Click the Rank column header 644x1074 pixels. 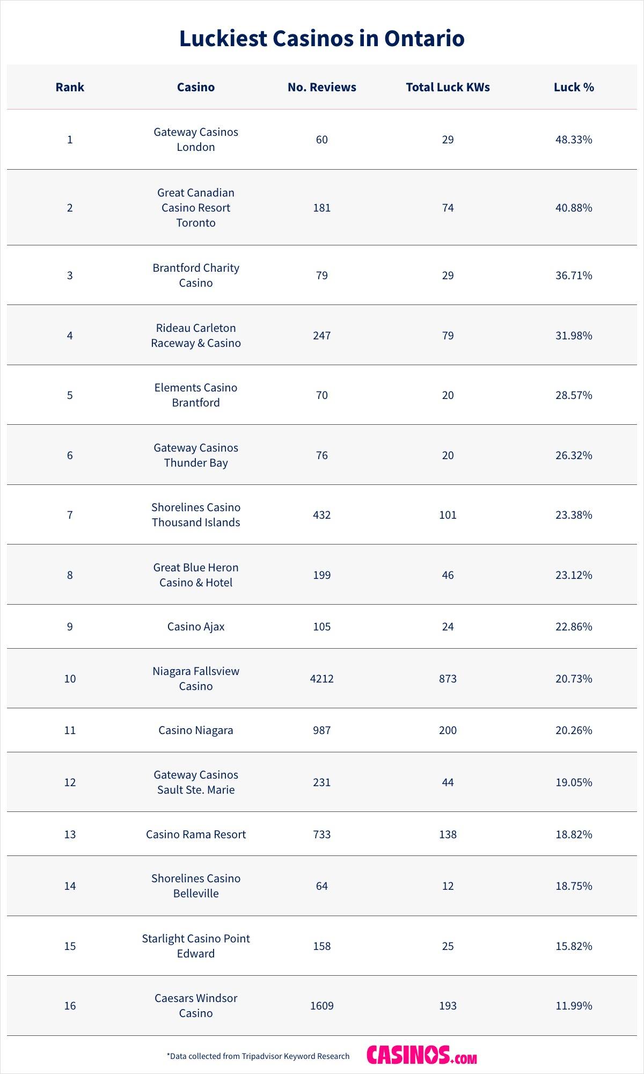point(70,87)
